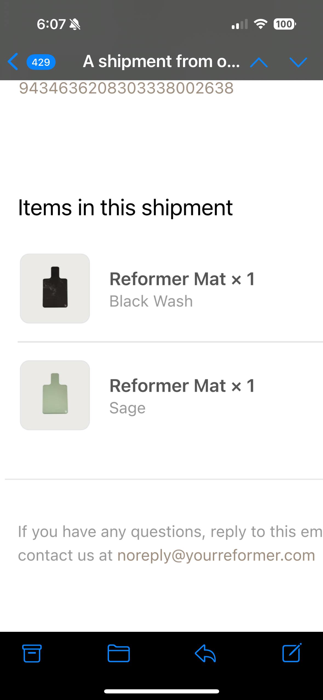Viewport: 323px width, 700px height.
Task: Tap the 6:07 clock in status bar
Action: point(51,24)
